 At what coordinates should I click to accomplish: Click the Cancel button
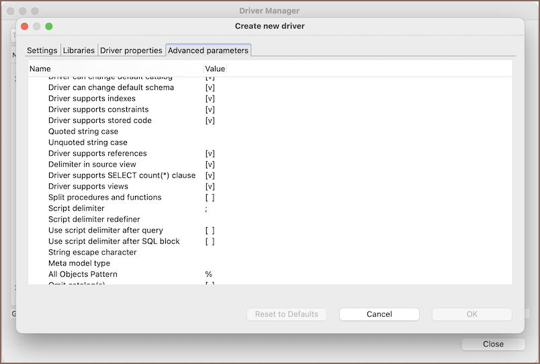pyautogui.click(x=379, y=314)
